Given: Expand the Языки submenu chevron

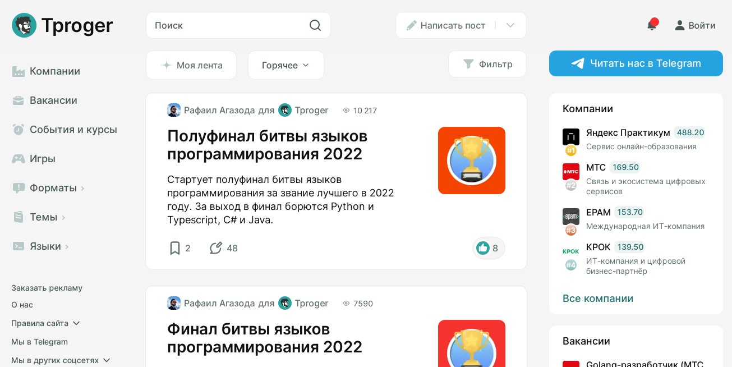Looking at the screenshot, I should [67, 247].
